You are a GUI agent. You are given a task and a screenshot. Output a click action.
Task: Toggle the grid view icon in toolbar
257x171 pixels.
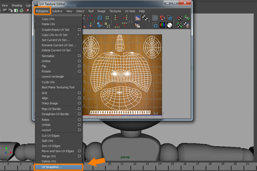[x=155, y=18]
